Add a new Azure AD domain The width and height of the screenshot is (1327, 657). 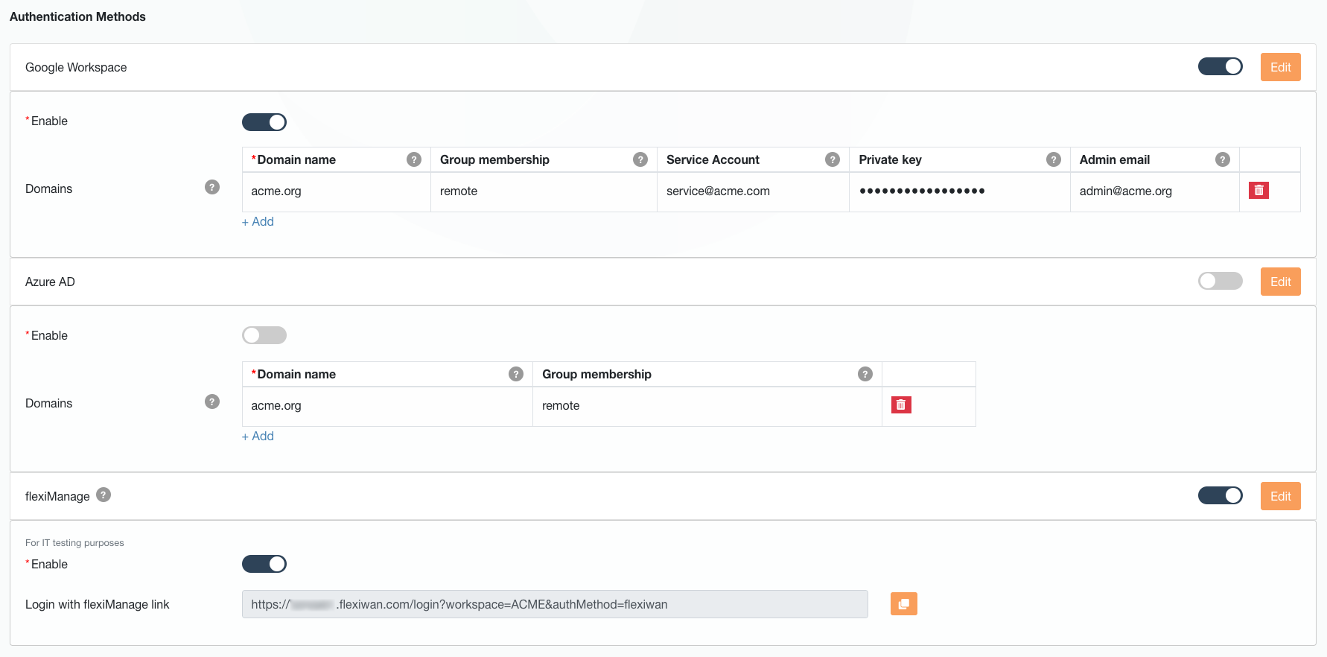click(x=258, y=437)
